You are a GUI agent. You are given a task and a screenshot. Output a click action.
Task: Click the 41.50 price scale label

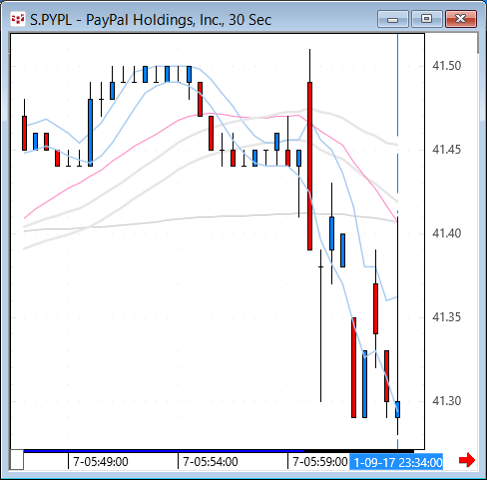tap(447, 66)
